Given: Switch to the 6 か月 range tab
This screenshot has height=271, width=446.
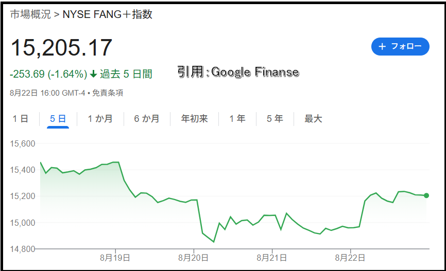Looking at the screenshot, I should tap(147, 118).
